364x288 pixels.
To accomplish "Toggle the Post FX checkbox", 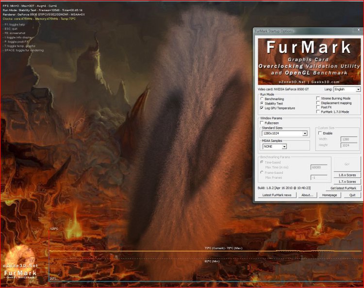I will click(318, 107).
